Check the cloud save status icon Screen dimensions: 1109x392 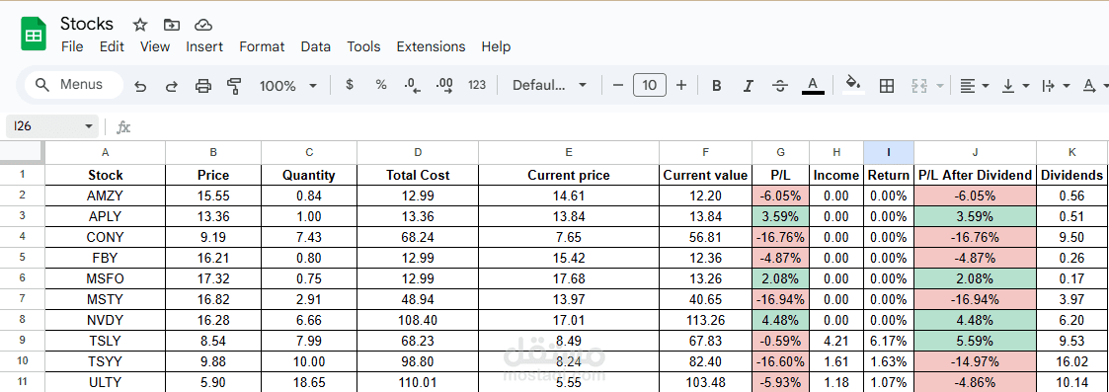[x=203, y=25]
